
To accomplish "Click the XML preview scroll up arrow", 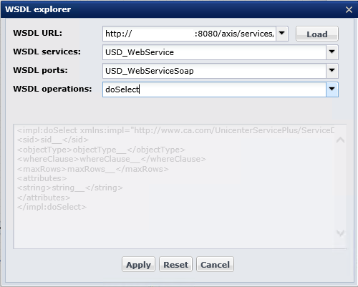I will tap(340, 140).
